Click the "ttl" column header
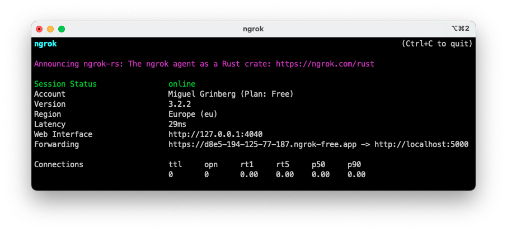 (175, 164)
